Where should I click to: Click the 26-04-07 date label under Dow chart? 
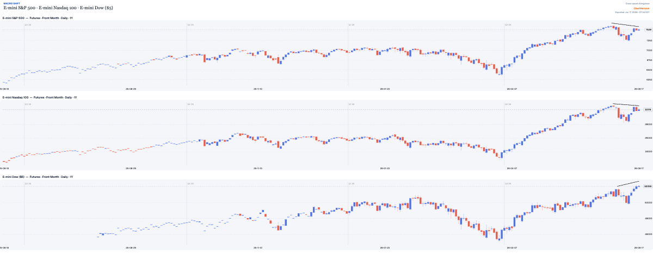click(513, 247)
